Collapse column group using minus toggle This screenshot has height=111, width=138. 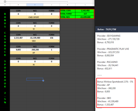tap(5, 2)
